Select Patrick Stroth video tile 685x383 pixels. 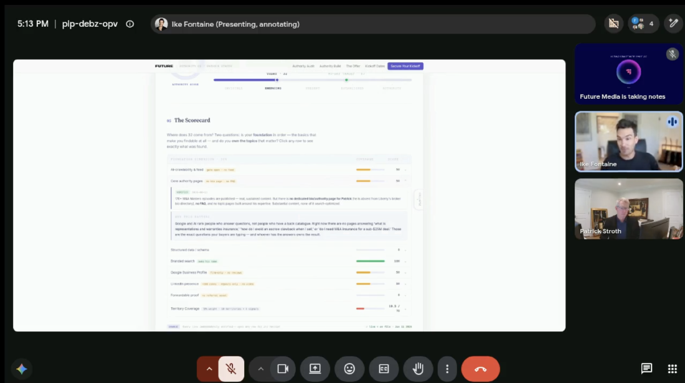point(629,208)
